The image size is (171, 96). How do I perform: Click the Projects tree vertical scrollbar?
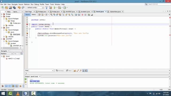22,26
